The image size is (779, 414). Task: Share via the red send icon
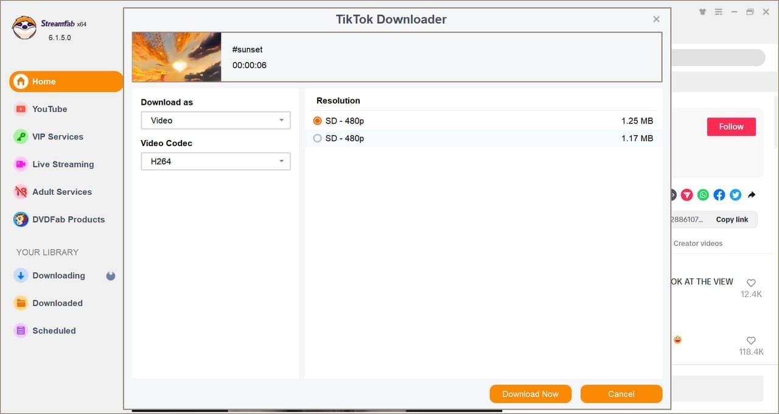[x=686, y=195]
